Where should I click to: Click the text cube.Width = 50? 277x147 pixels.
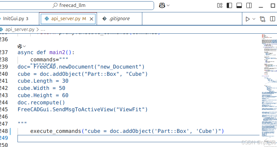41,88
